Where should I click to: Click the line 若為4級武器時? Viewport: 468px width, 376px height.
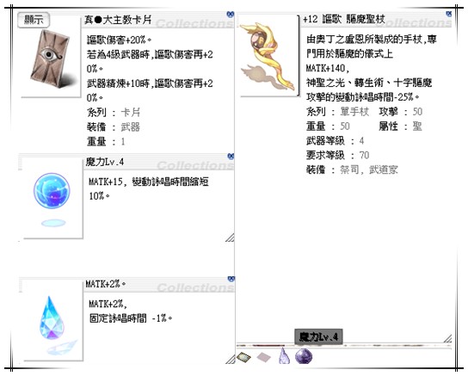pos(150,54)
